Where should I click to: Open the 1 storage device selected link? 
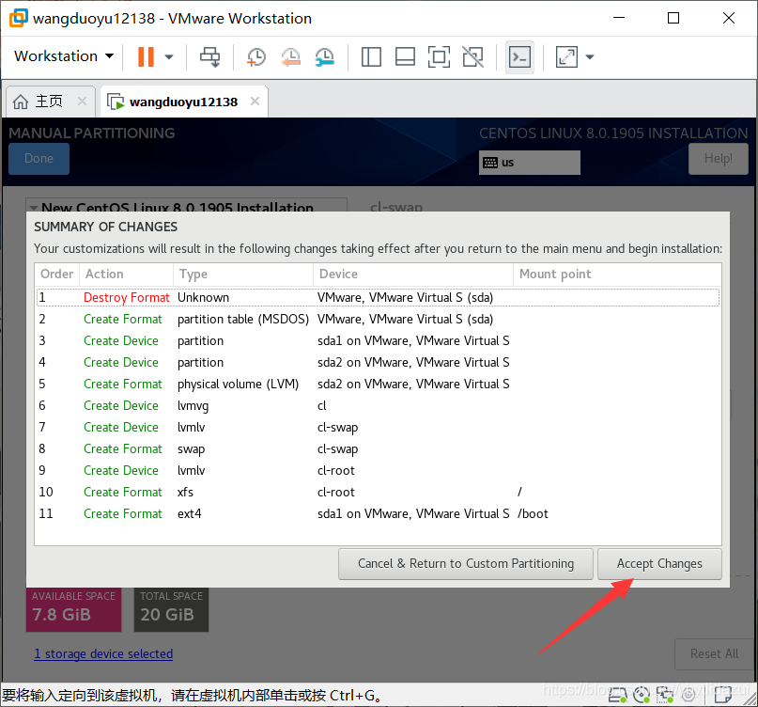coord(103,653)
